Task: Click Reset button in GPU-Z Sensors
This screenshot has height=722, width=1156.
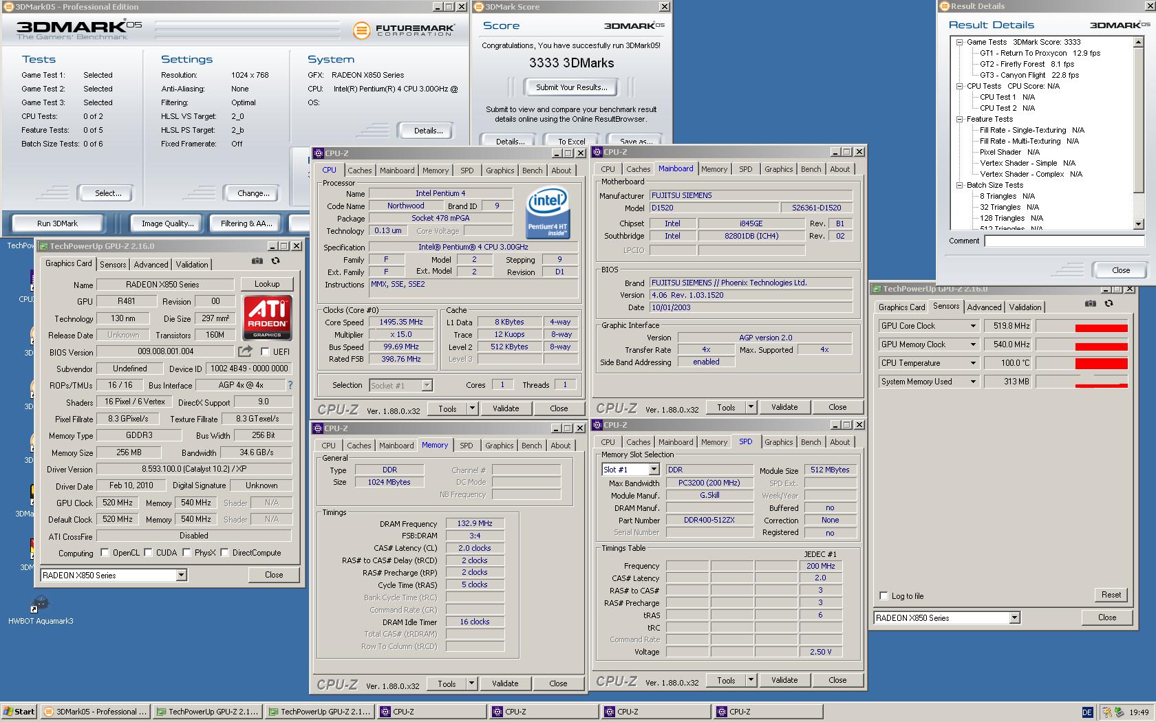Action: click(1111, 595)
